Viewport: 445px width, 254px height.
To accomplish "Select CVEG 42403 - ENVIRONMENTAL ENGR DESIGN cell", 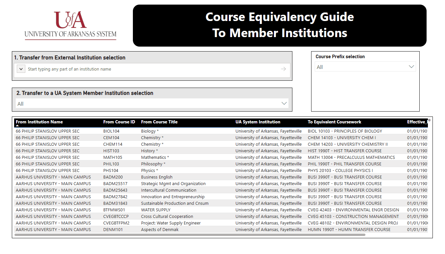I will click(x=354, y=210).
